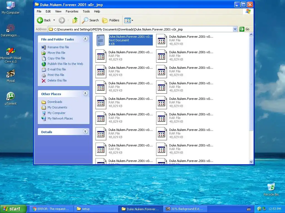
Task: Open the Search toolbar button
Action: 90,20
